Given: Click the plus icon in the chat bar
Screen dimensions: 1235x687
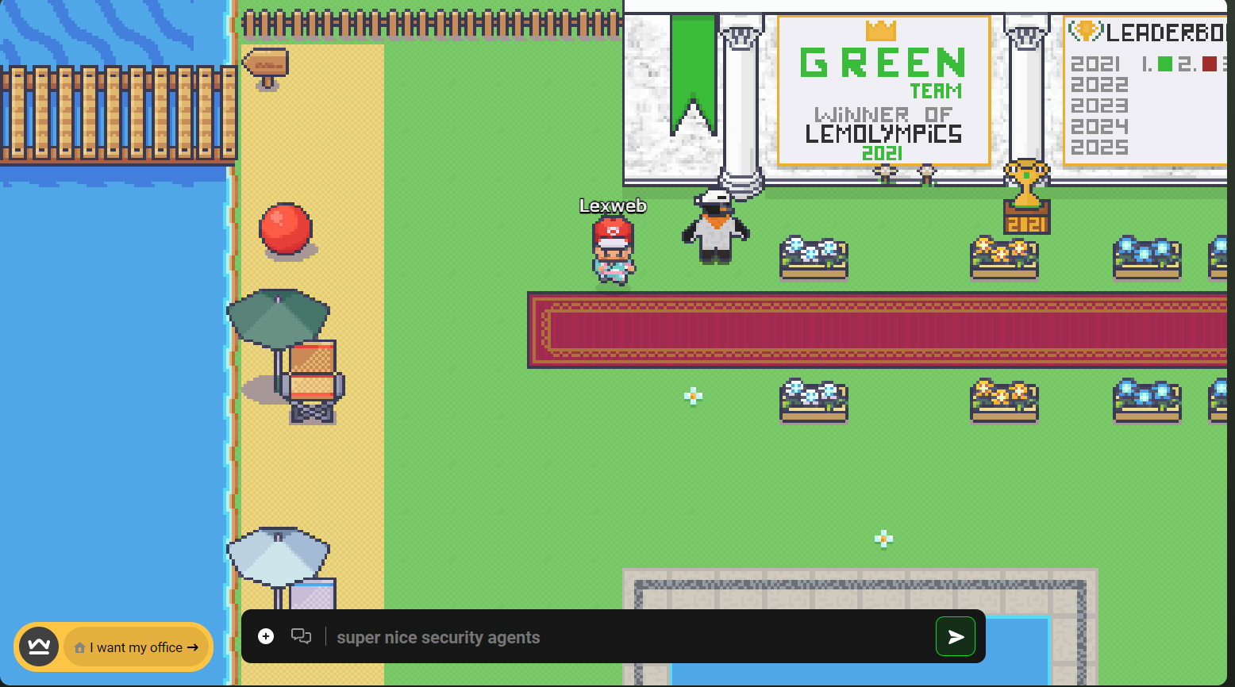Looking at the screenshot, I should click(x=266, y=636).
